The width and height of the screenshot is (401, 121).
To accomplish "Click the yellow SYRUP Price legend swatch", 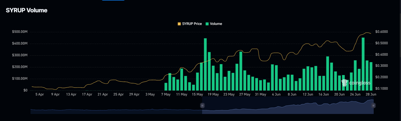I will (179, 24).
